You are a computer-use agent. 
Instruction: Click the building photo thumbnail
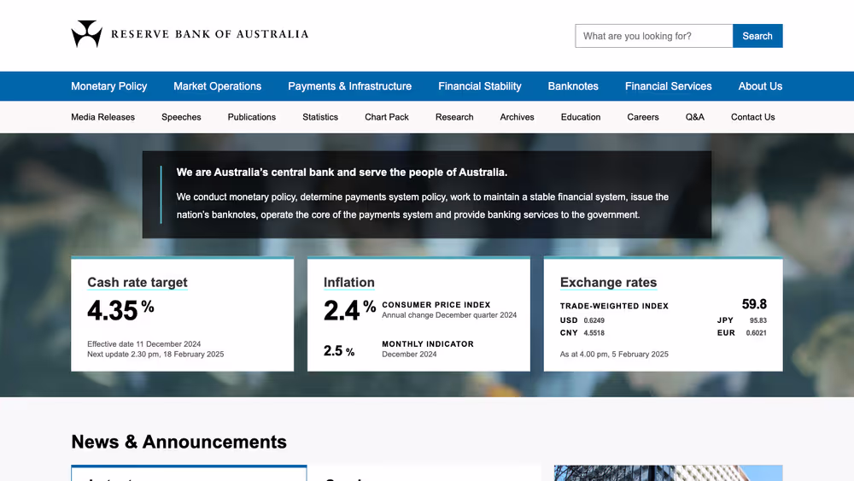[669, 472]
